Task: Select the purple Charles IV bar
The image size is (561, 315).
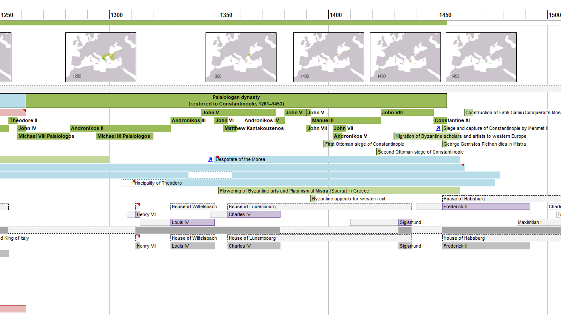Action: coord(254,214)
